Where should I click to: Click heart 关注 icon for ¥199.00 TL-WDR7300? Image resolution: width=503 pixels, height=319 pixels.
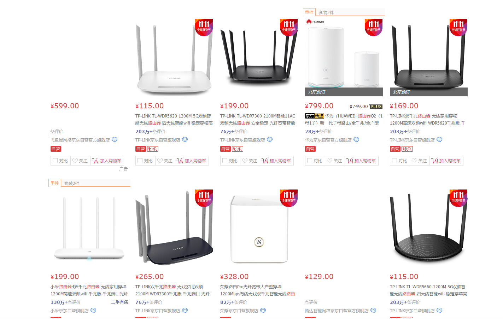[x=245, y=161]
